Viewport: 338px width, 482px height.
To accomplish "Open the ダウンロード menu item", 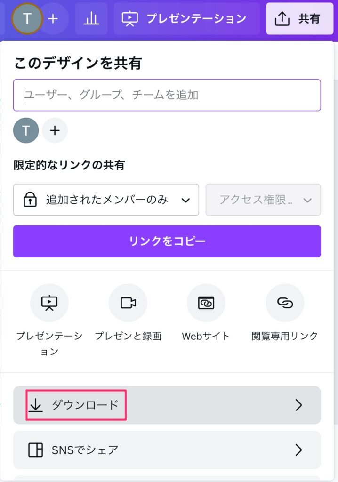I will click(167, 405).
